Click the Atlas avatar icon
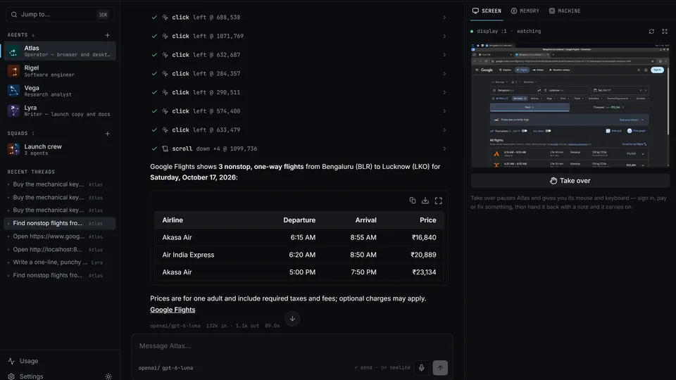The width and height of the screenshot is (676, 380). (14, 51)
